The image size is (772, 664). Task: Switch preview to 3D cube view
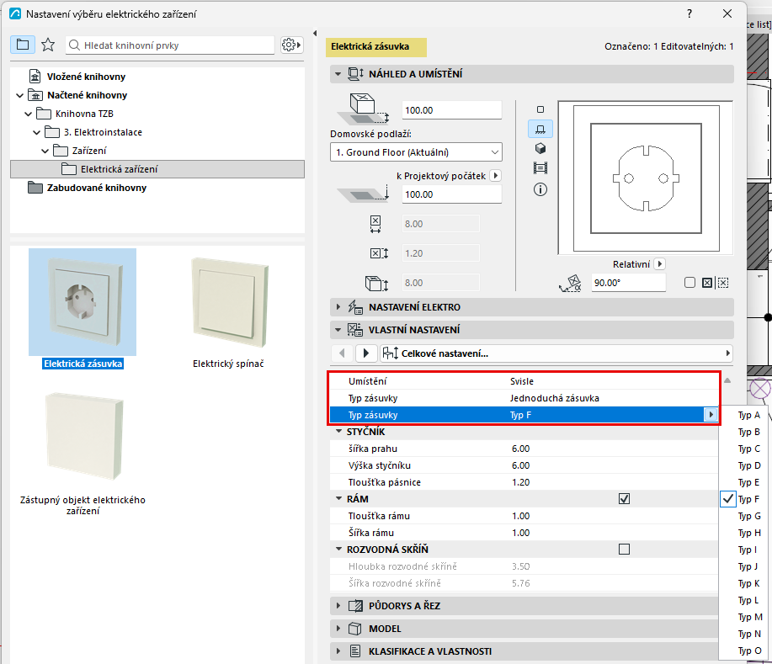[540, 149]
